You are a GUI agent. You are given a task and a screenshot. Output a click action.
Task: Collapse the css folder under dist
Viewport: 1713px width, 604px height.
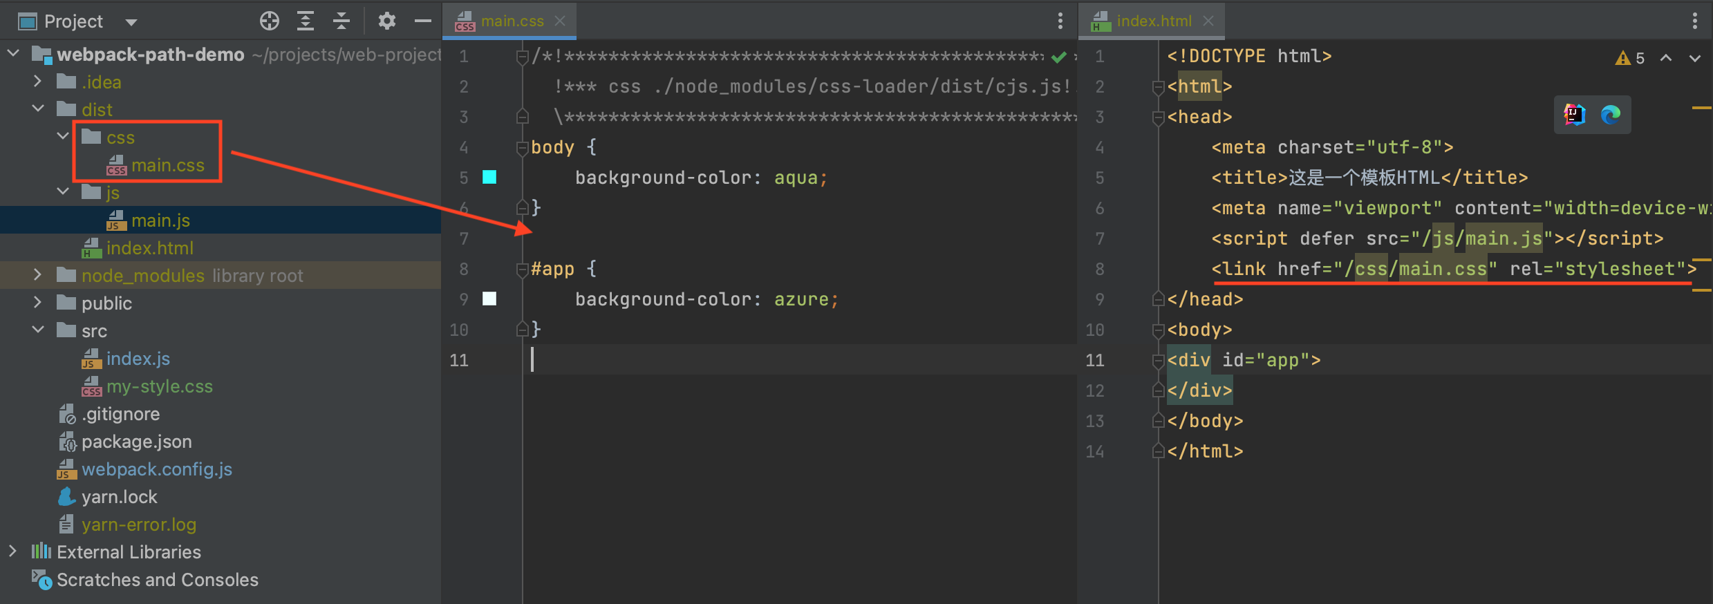63,136
